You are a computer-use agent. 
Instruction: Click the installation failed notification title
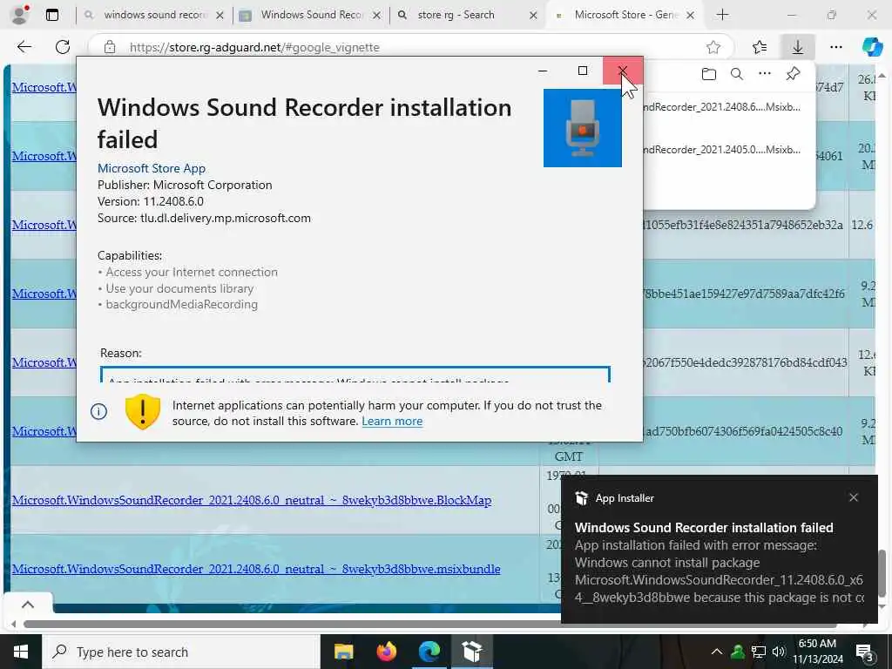point(704,527)
